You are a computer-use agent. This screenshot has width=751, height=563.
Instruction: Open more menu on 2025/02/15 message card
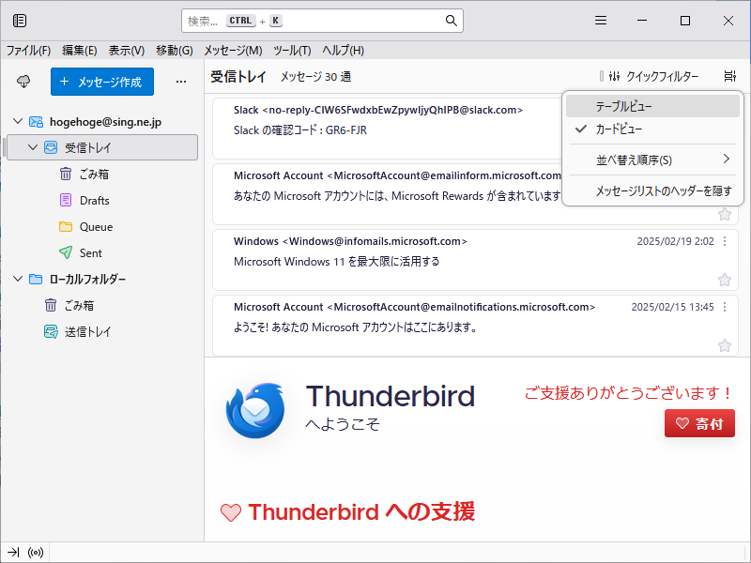pos(725,307)
